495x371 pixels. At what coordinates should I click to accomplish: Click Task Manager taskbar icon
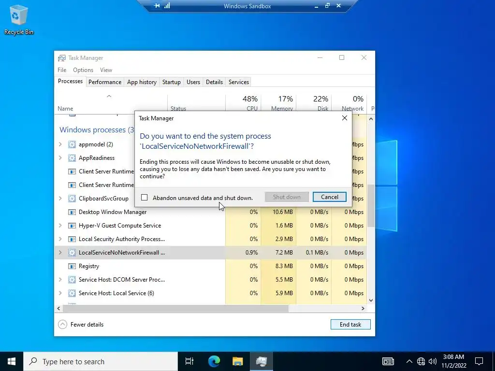pyautogui.click(x=262, y=361)
